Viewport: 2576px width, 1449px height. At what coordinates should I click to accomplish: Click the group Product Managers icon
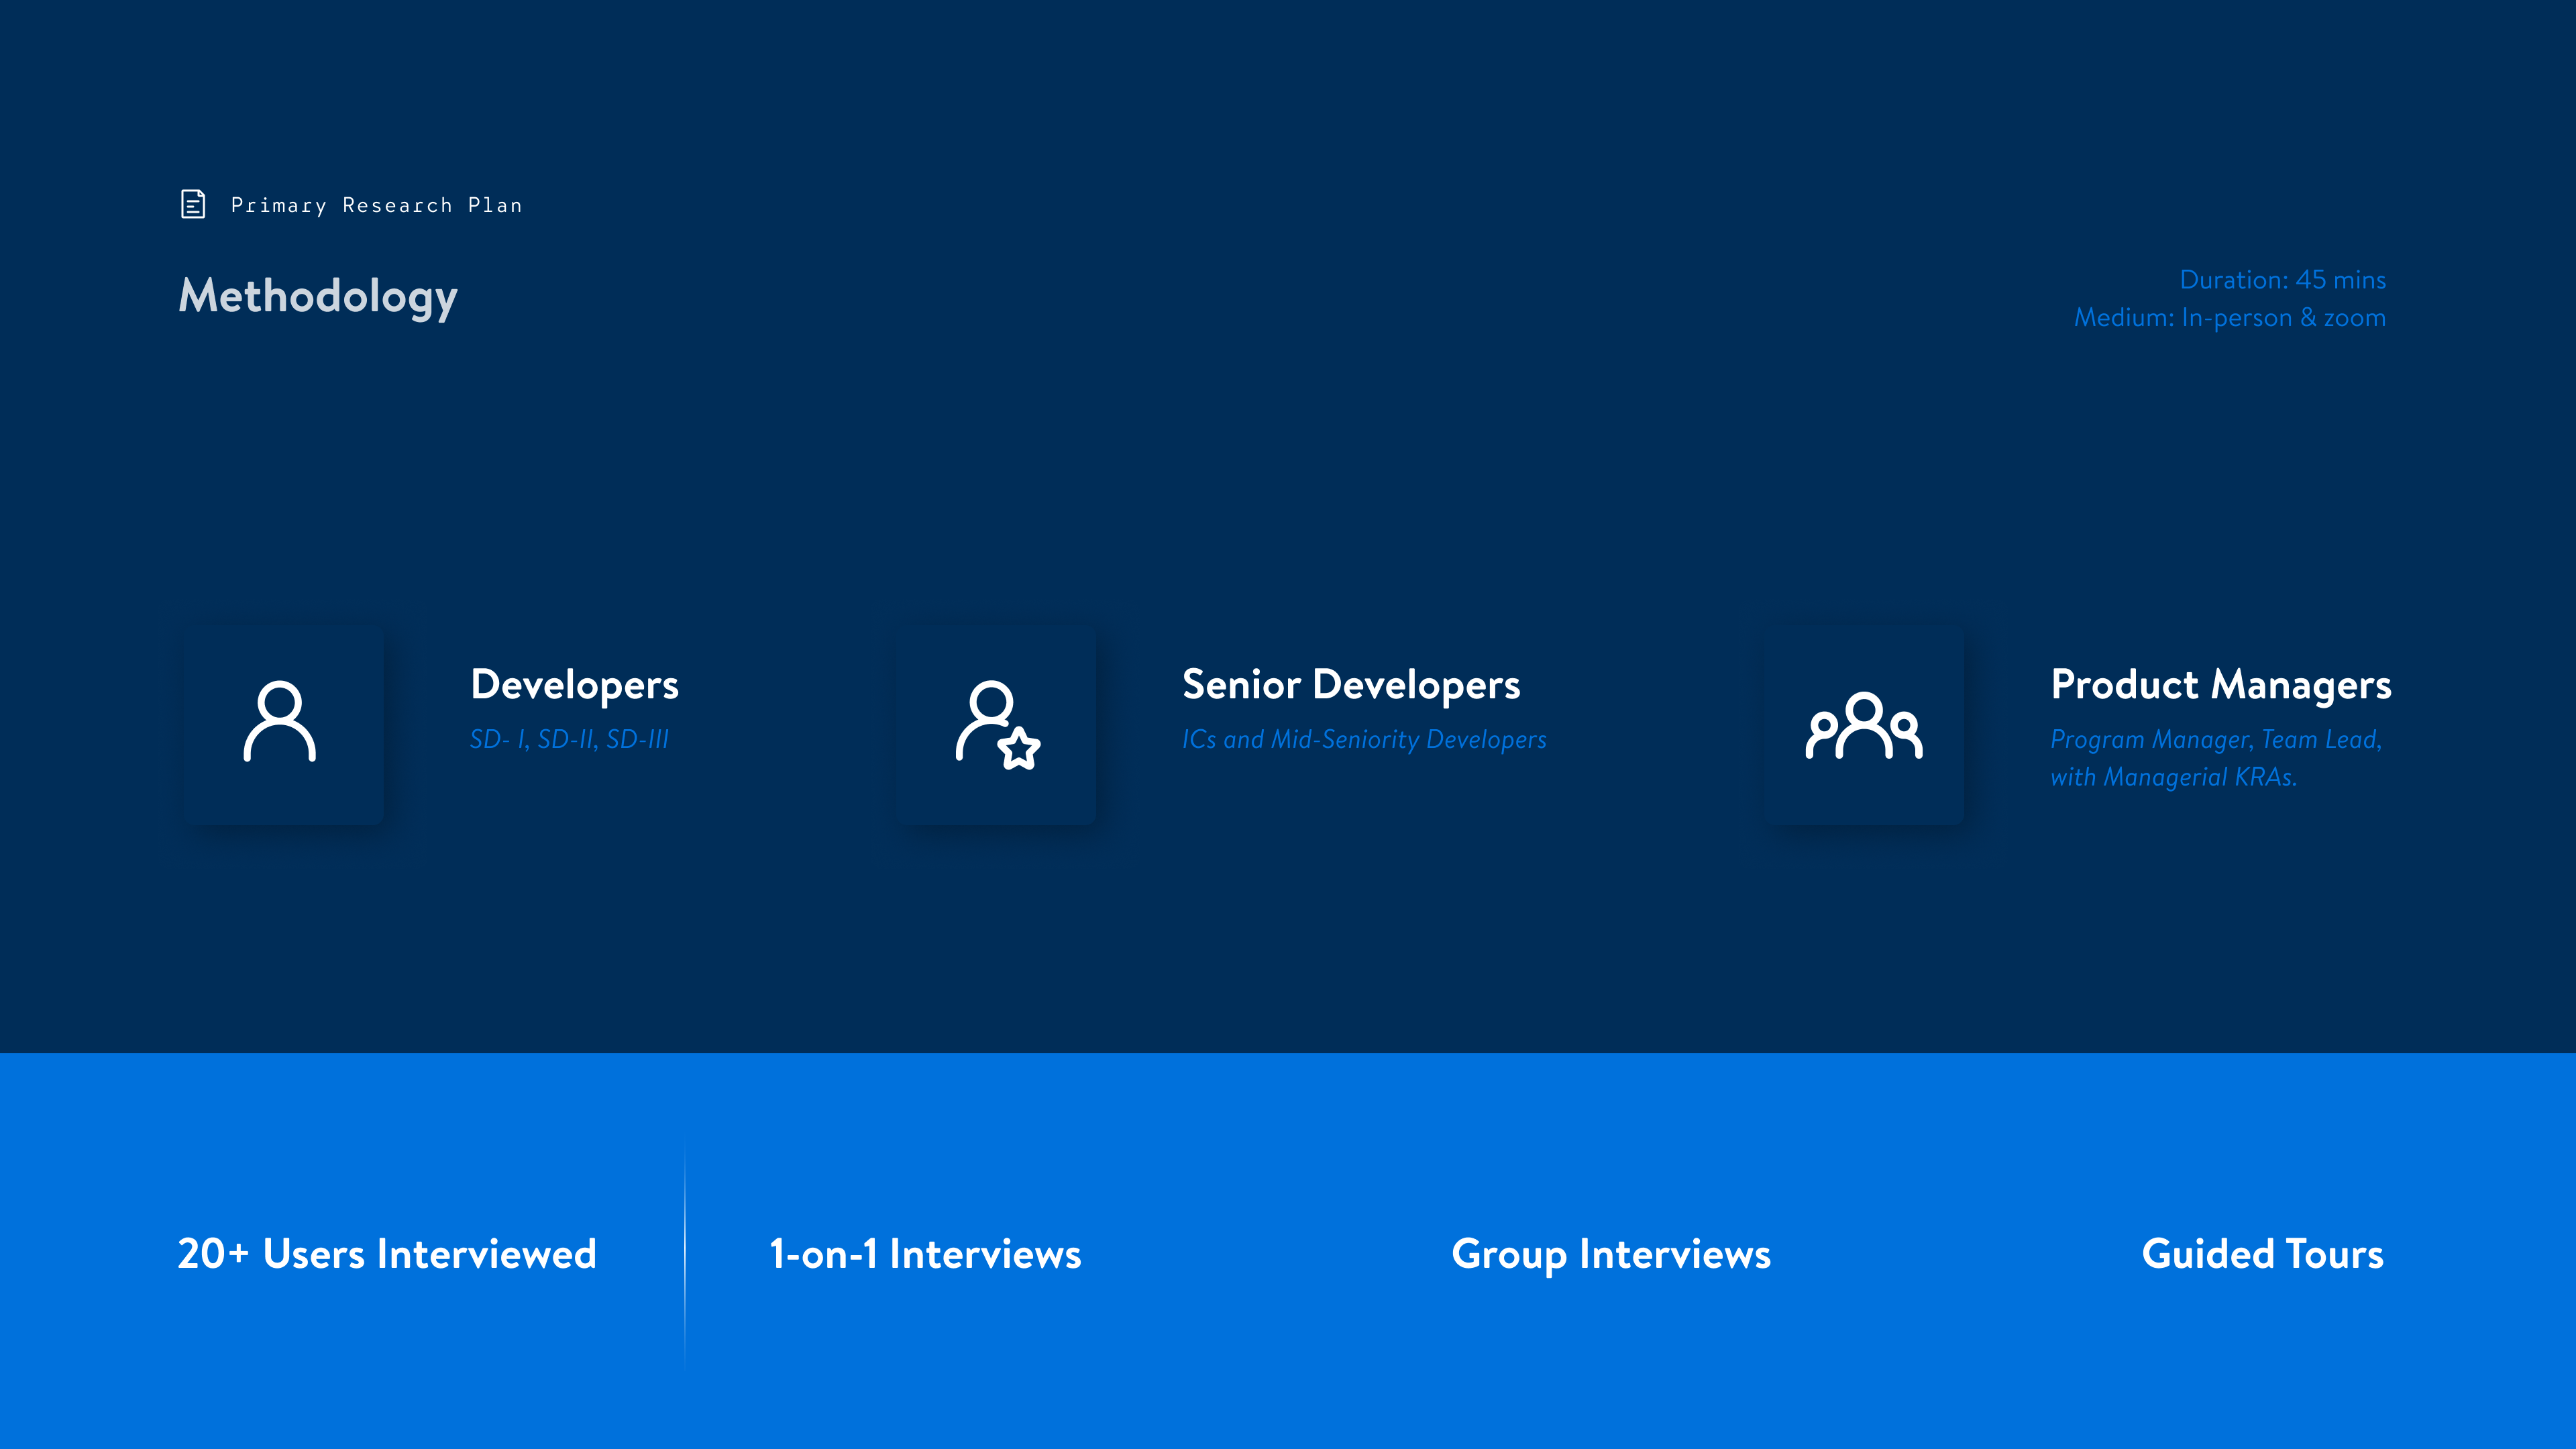pos(1864,725)
